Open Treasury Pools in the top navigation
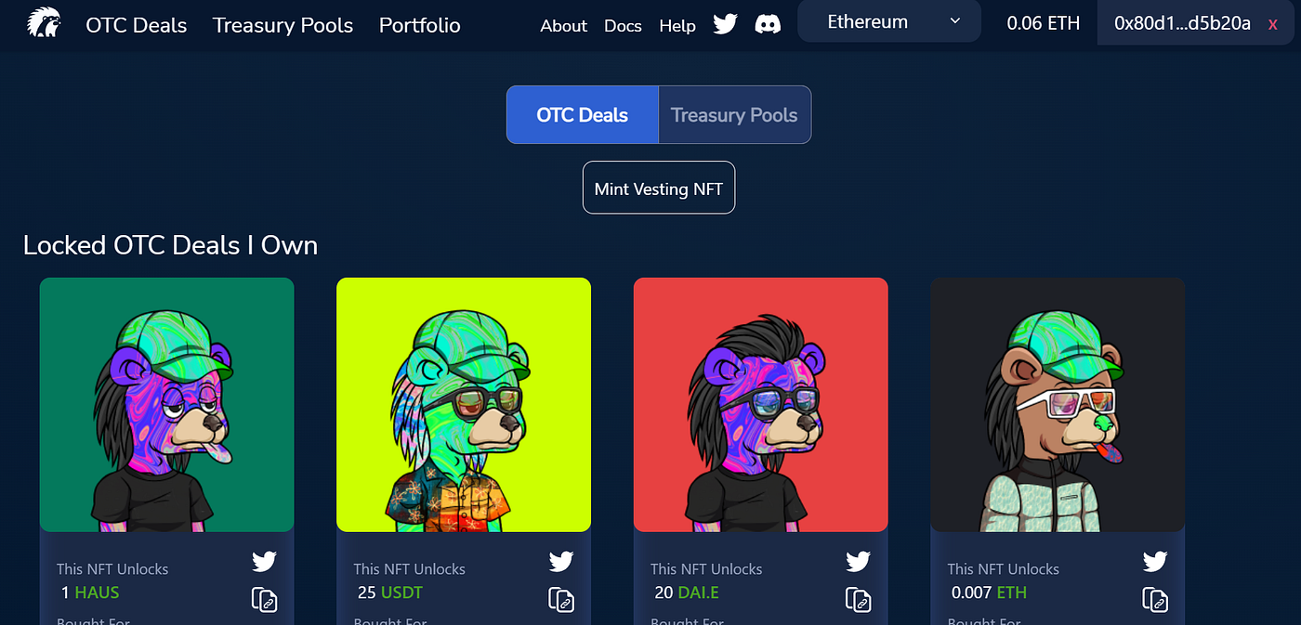The width and height of the screenshot is (1301, 625). (283, 25)
